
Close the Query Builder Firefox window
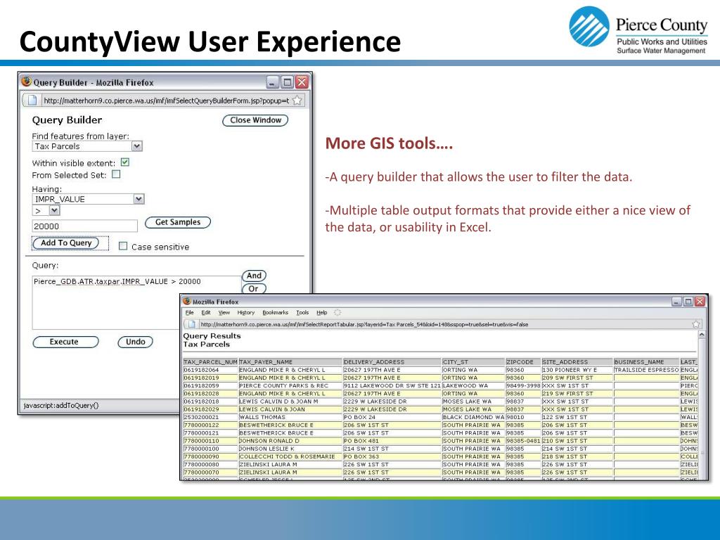click(302, 82)
